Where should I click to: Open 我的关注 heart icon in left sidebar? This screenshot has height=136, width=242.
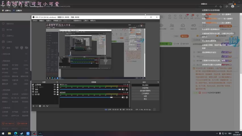point(3,24)
